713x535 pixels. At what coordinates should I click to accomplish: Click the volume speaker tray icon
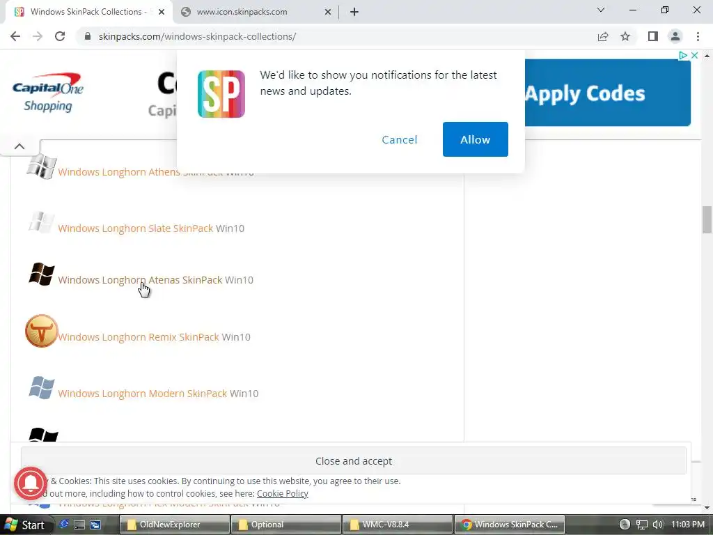pos(657,525)
